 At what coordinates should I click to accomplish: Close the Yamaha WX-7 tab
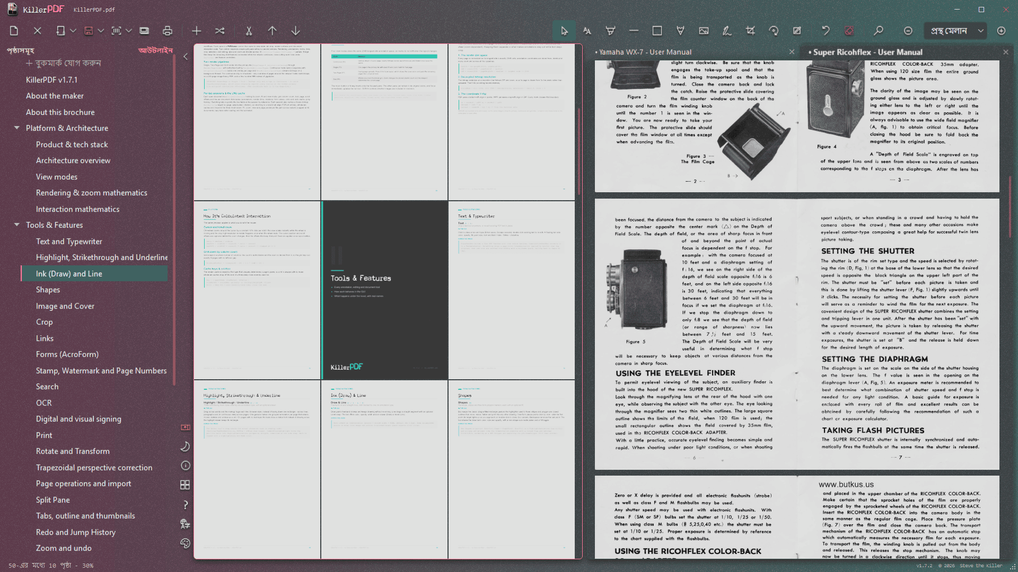(792, 52)
